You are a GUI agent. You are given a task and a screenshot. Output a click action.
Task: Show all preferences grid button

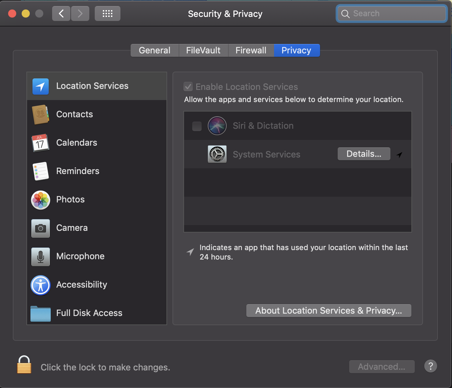tap(107, 14)
